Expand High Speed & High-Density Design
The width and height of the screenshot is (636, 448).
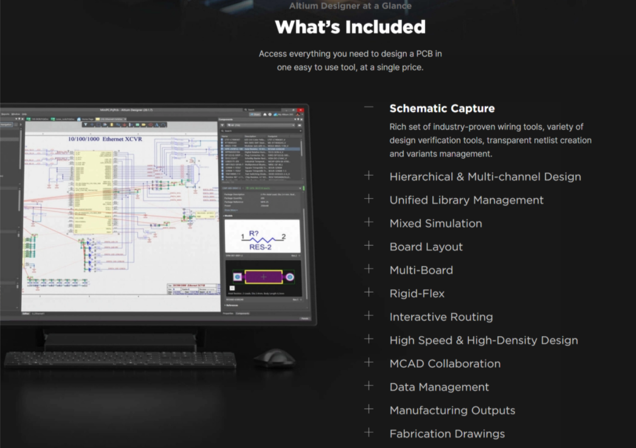(368, 339)
